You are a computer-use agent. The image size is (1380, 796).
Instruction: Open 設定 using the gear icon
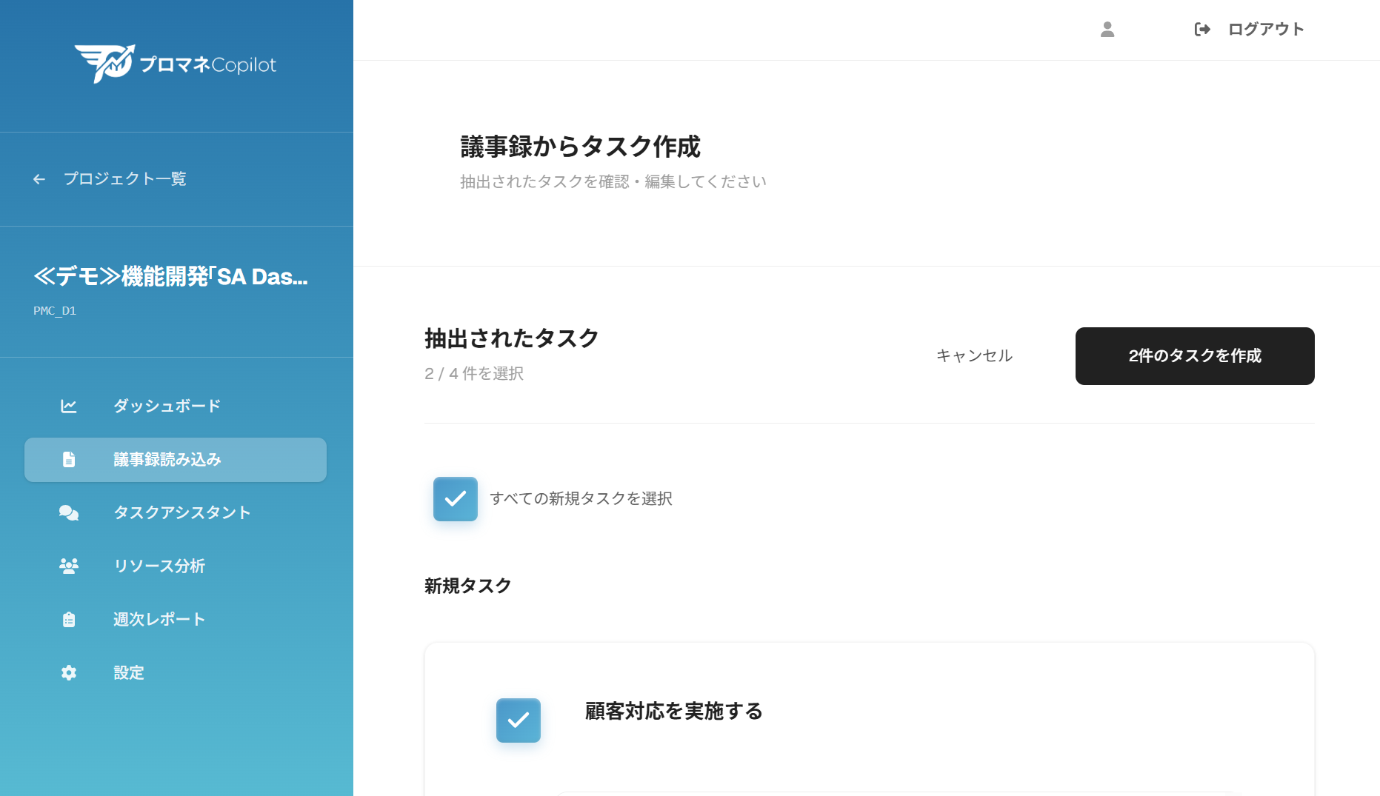coord(68,672)
